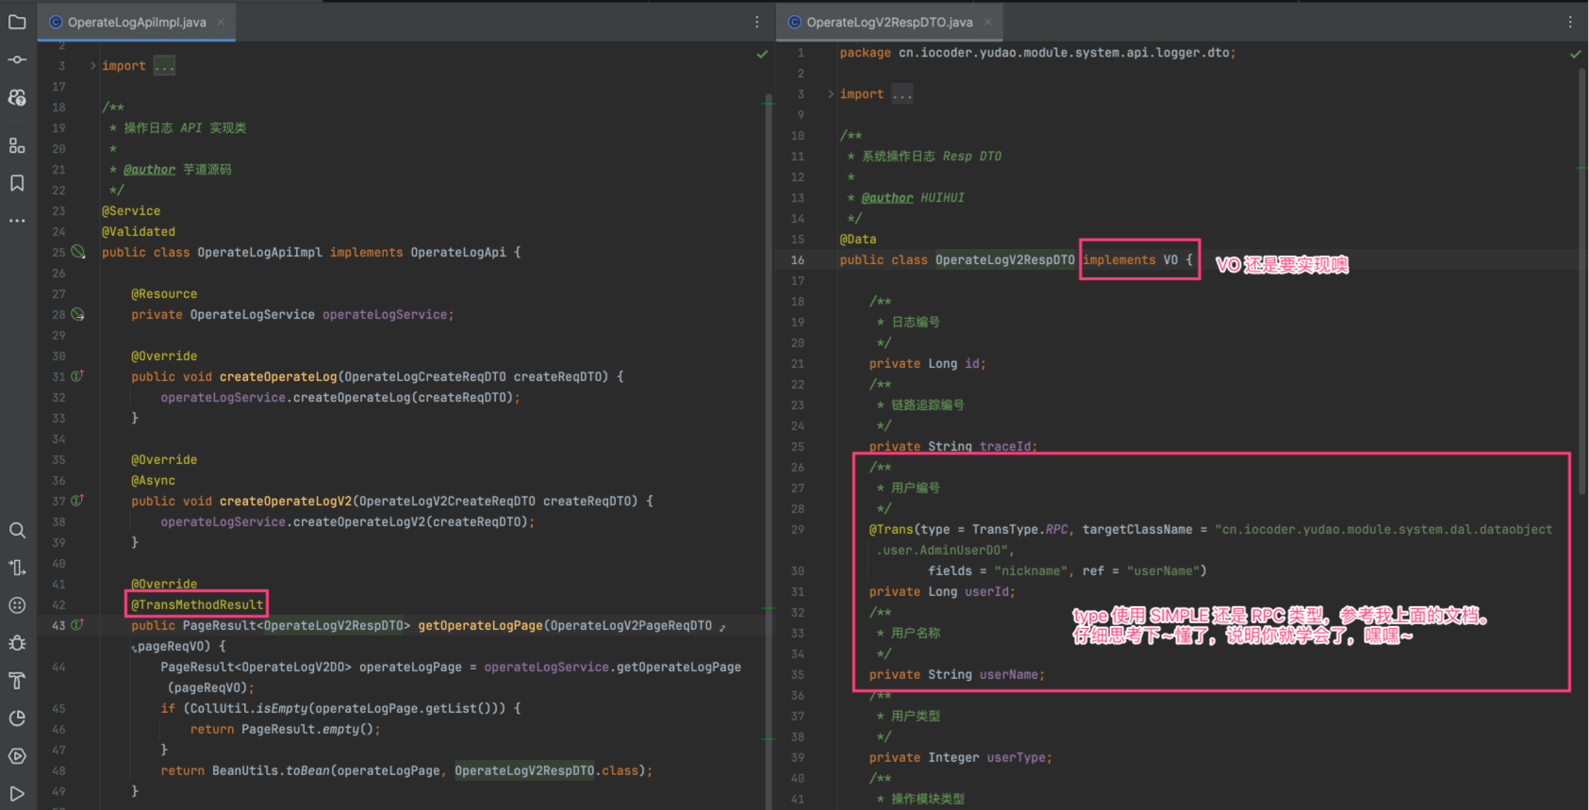Open left editor tab options menu
The height and width of the screenshot is (810, 1589).
(756, 22)
